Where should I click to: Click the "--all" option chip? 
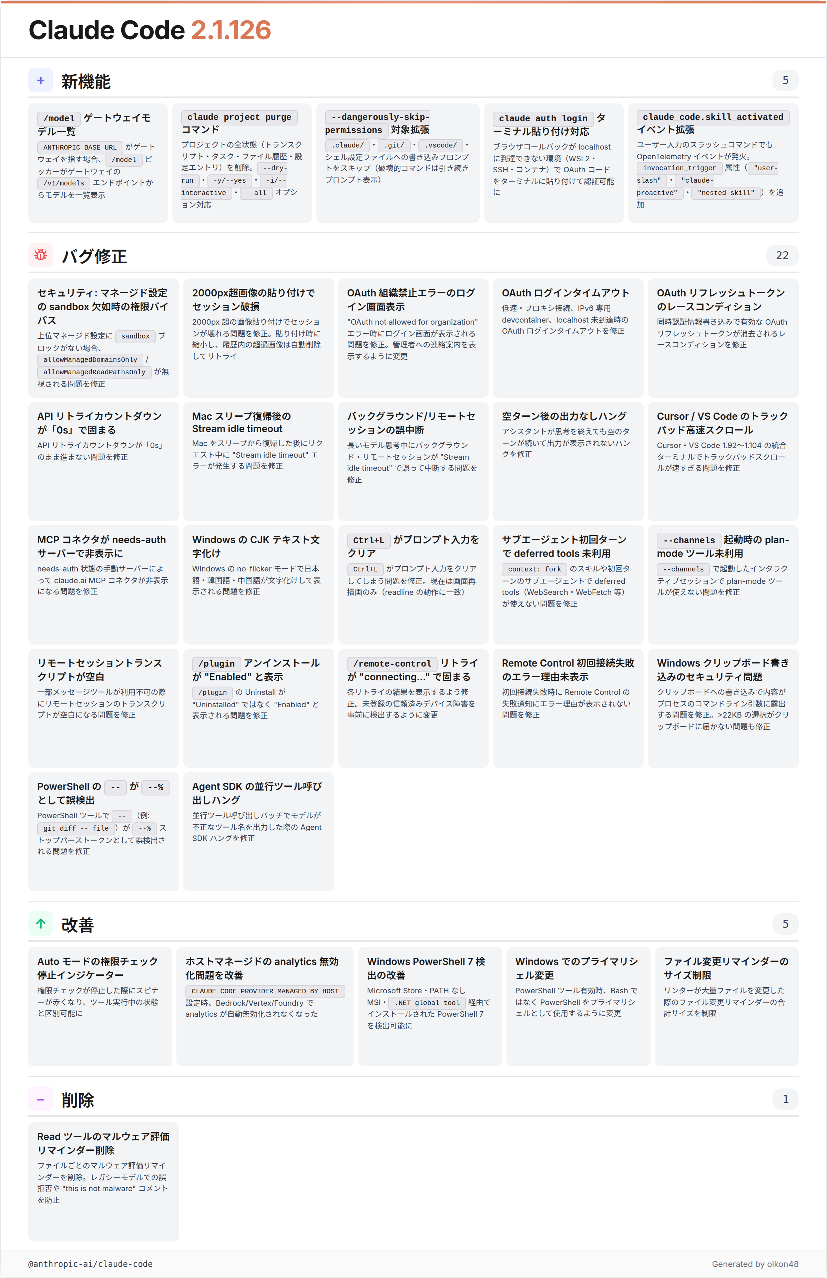(x=256, y=193)
